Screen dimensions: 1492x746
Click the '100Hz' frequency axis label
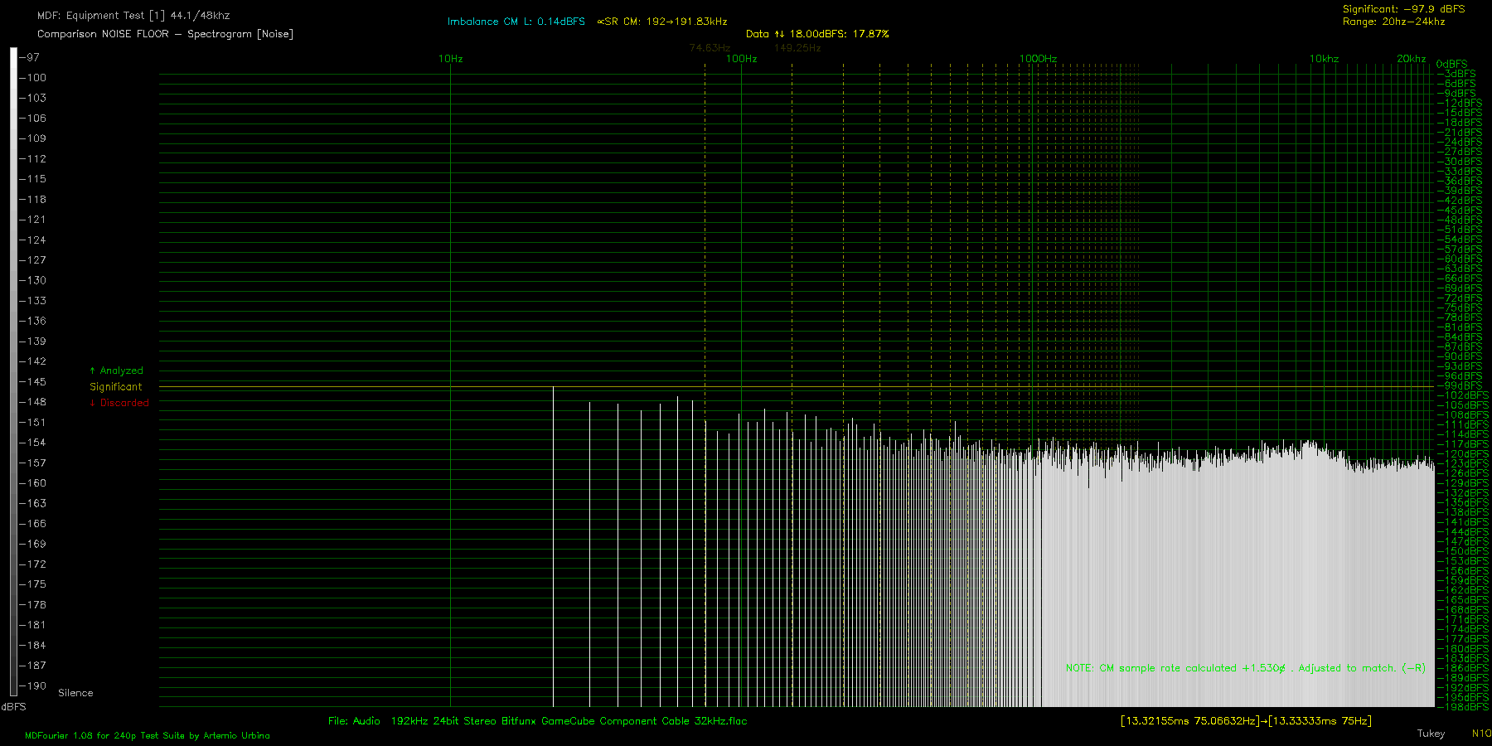coord(742,59)
